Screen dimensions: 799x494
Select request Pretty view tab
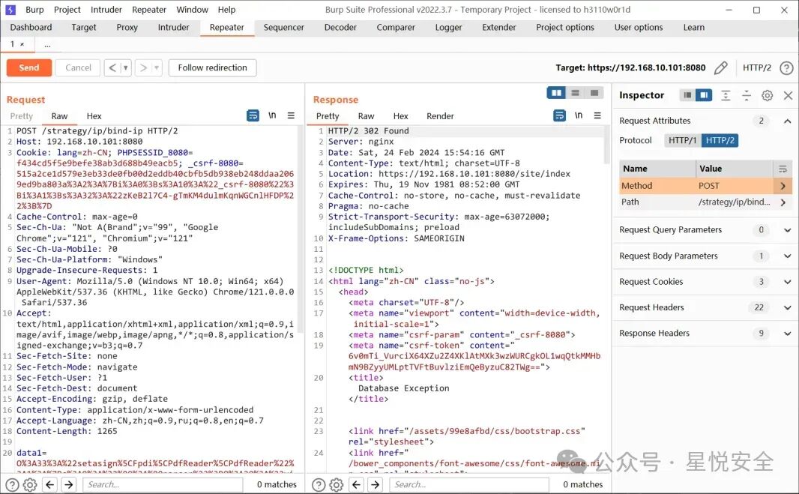coord(22,116)
